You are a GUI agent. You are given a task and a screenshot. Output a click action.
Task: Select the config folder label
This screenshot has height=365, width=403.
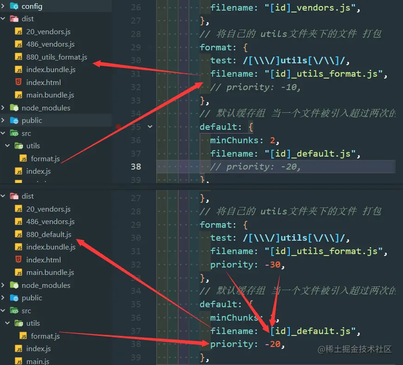tap(32, 6)
